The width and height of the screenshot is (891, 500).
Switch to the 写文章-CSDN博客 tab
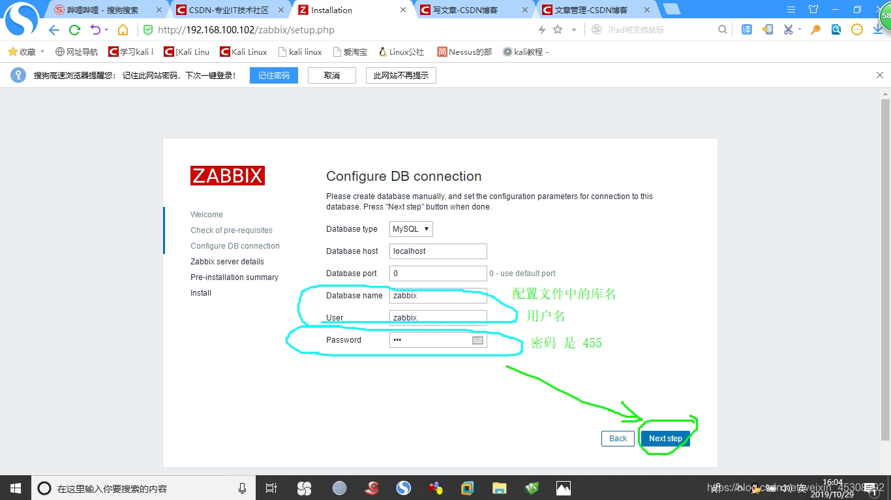click(474, 10)
